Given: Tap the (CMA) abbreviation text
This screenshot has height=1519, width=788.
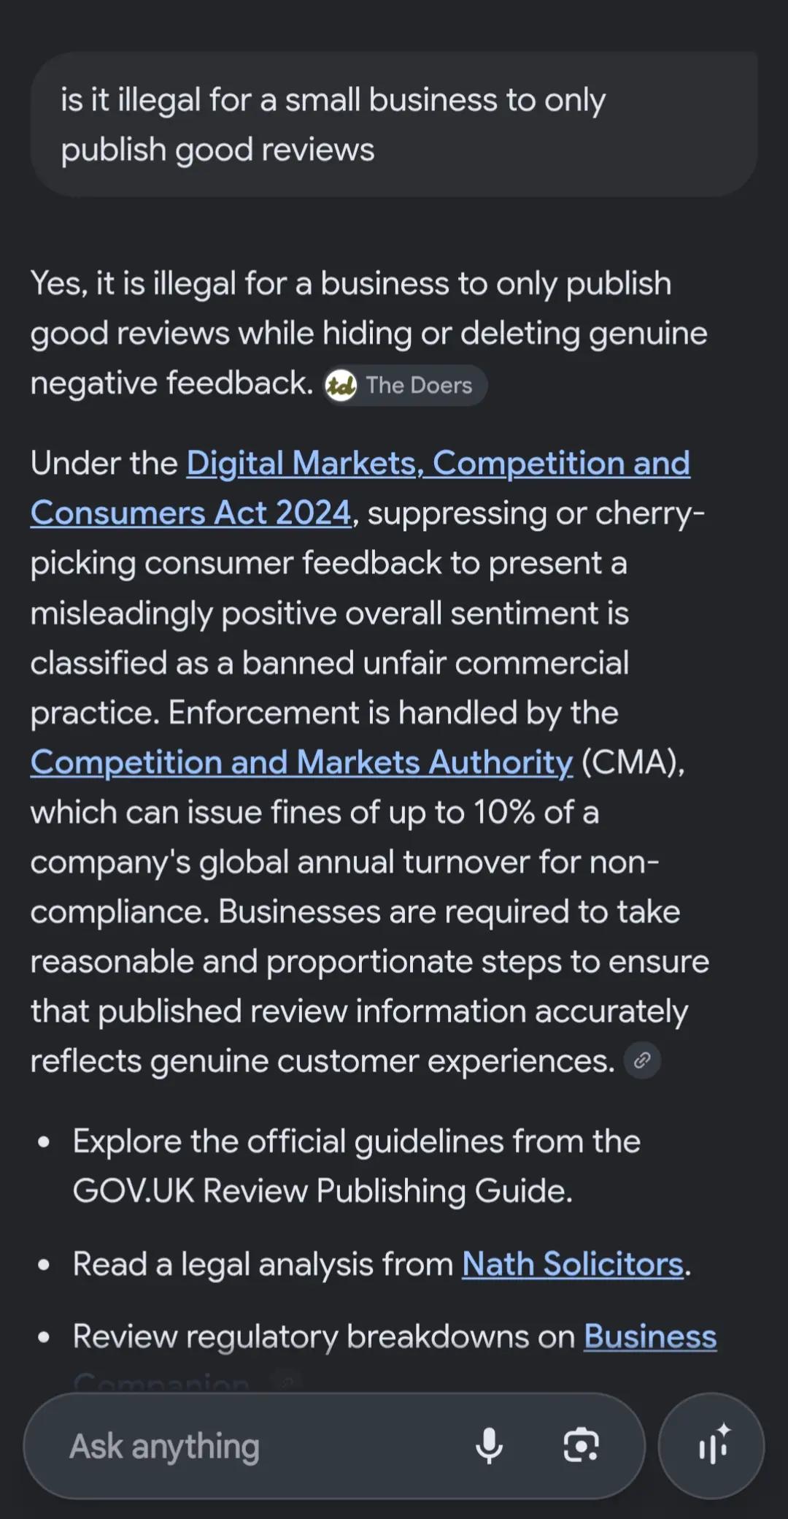Looking at the screenshot, I should point(633,762).
